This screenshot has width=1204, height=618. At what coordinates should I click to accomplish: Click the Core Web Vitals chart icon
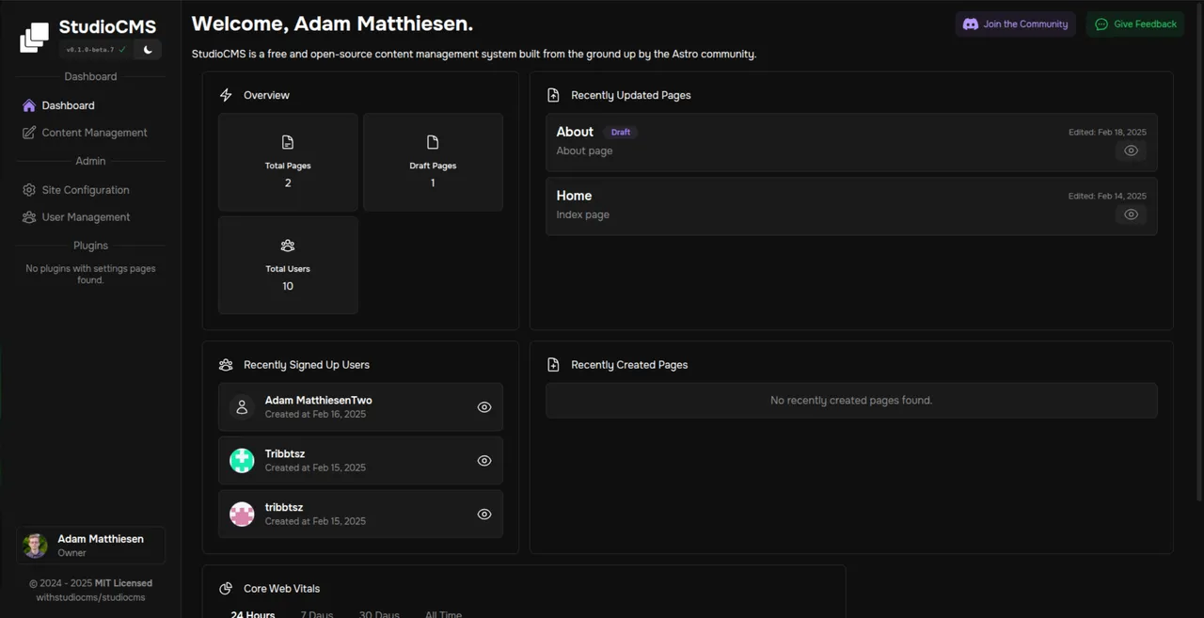tap(226, 588)
